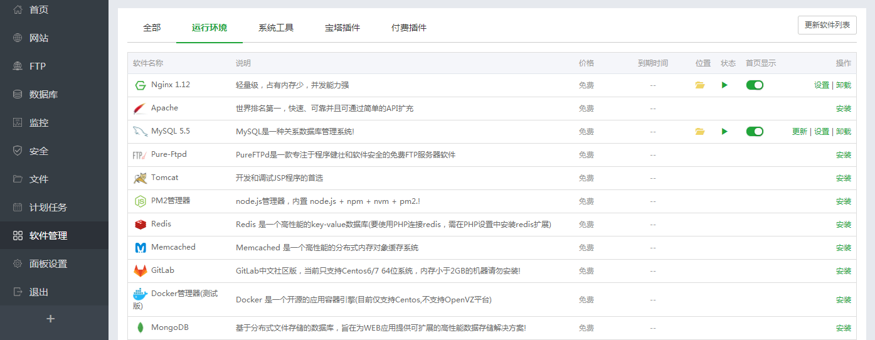Click the grid icon beside 软件管理
Image resolution: width=875 pixels, height=340 pixels.
click(18, 236)
